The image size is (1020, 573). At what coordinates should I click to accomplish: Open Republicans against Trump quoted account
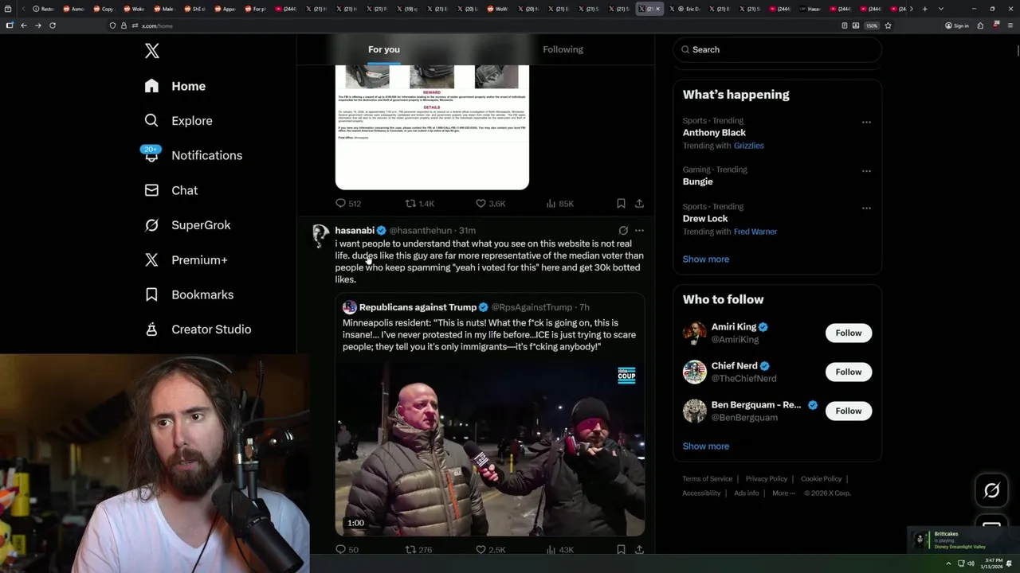pos(418,307)
